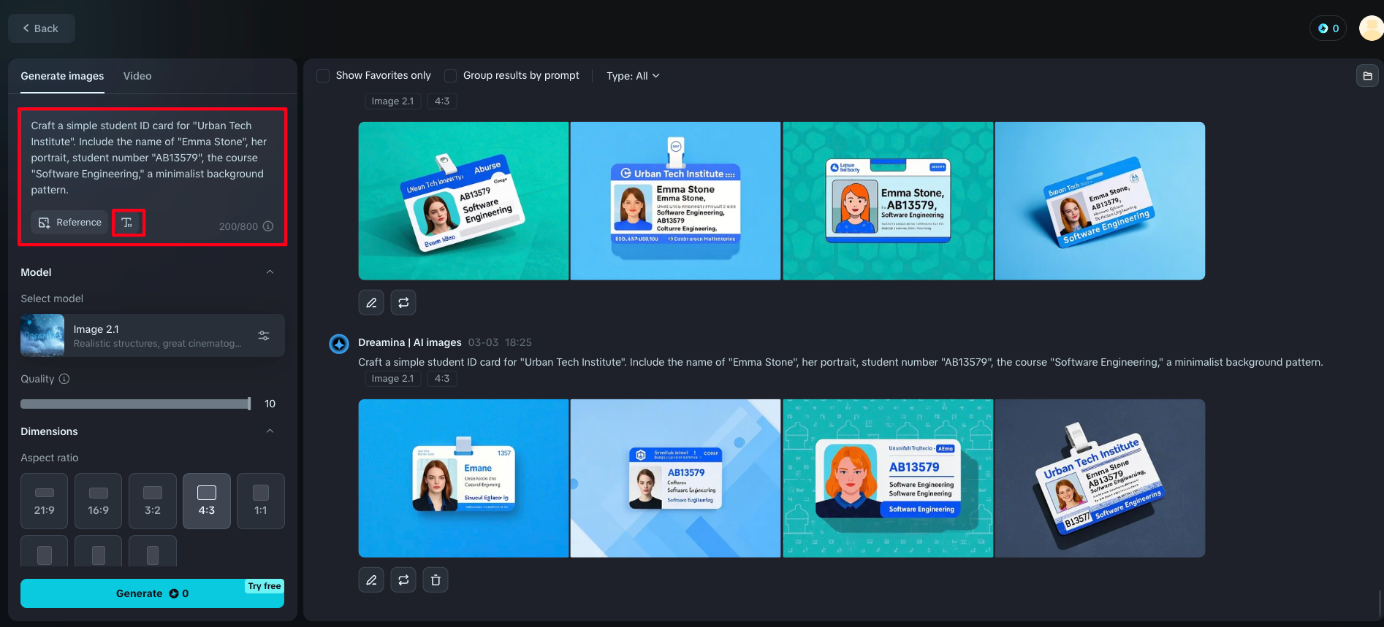Viewport: 1384px width, 627px height.
Task: Show the Quality info tooltip icon
Action: click(x=64, y=379)
